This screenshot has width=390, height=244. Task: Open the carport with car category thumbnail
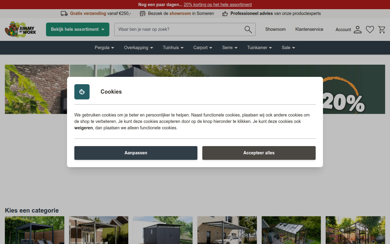[x=227, y=230]
